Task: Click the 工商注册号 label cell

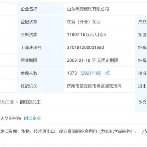Action: (41, 47)
